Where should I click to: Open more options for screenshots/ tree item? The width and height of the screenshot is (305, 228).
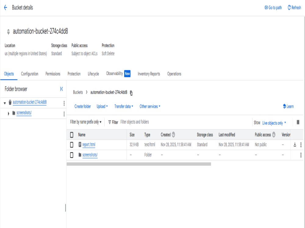[64, 114]
